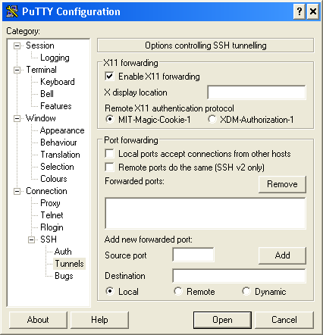This screenshot has width=323, height=335.
Task: Select MIT-Magic-Cookie-1 authentication protocol
Action: 110,119
